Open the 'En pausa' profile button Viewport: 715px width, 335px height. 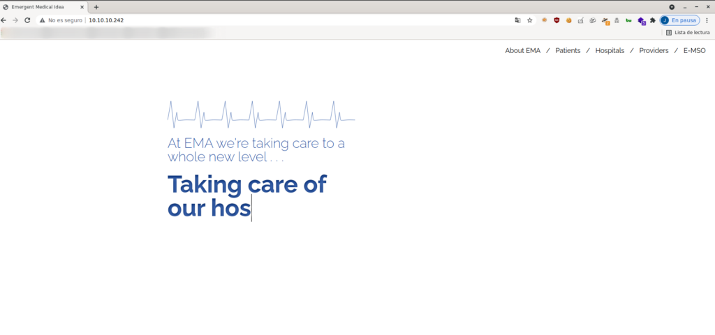(x=679, y=20)
